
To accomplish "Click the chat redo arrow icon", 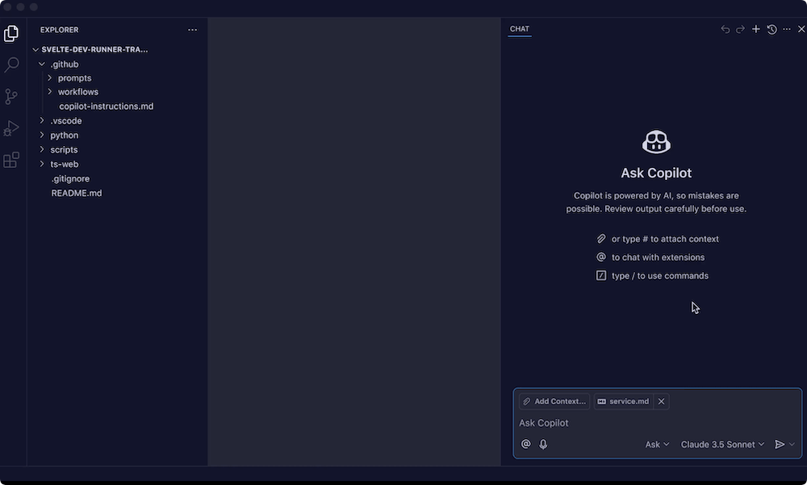I will coord(740,29).
